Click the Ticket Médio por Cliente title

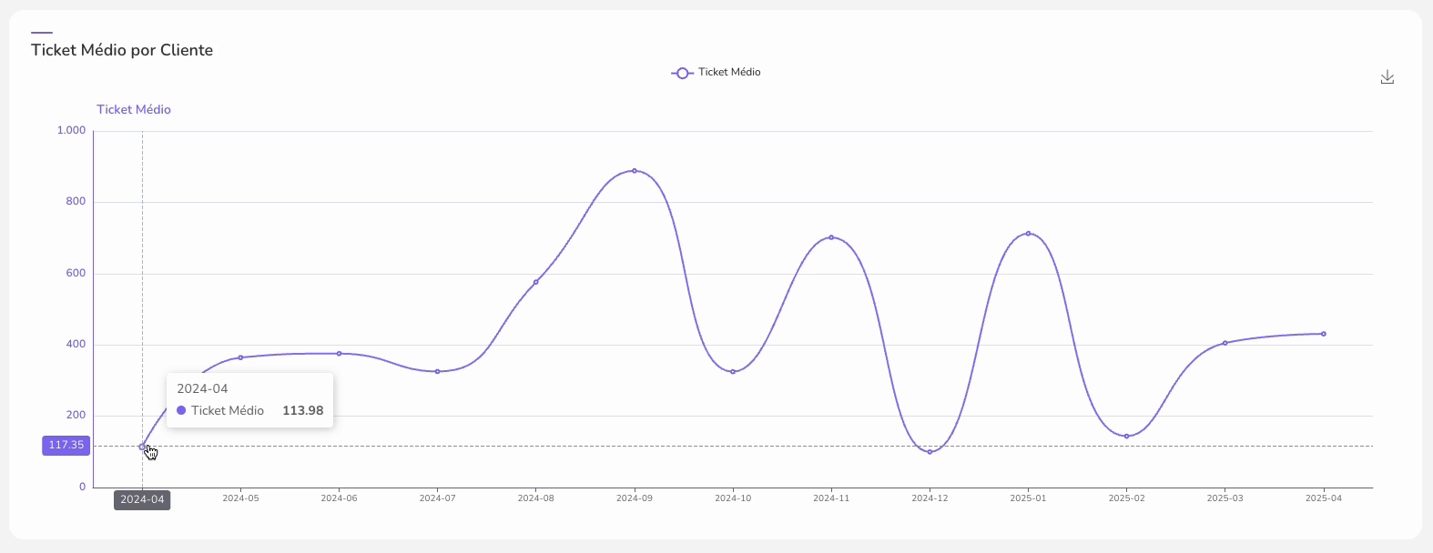122,50
